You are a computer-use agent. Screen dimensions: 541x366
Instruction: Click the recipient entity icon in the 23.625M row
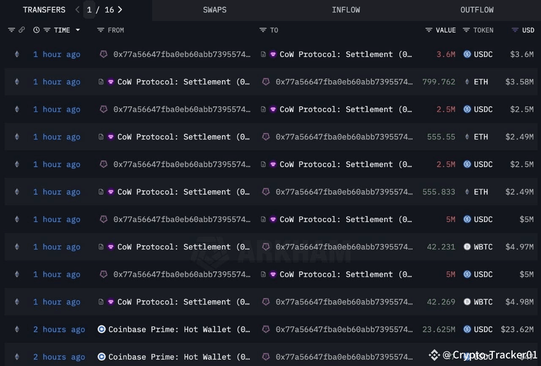(x=266, y=329)
